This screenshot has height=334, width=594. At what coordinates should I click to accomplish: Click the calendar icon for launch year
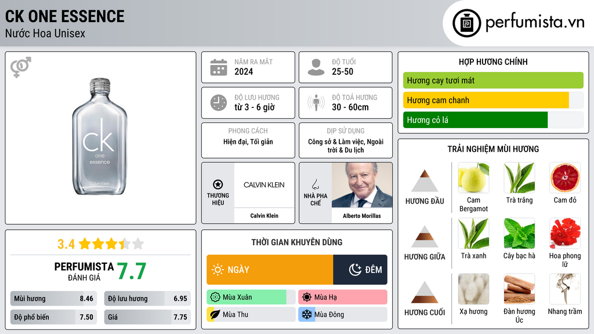coord(218,67)
